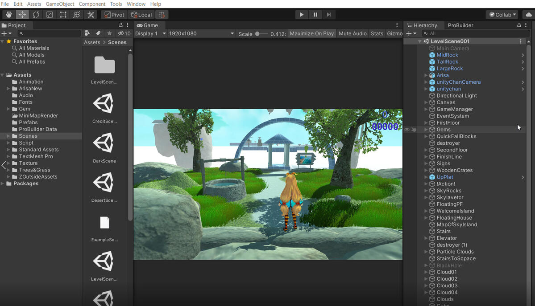Activate the Rotate tool
Image resolution: width=535 pixels, height=306 pixels.
click(36, 15)
